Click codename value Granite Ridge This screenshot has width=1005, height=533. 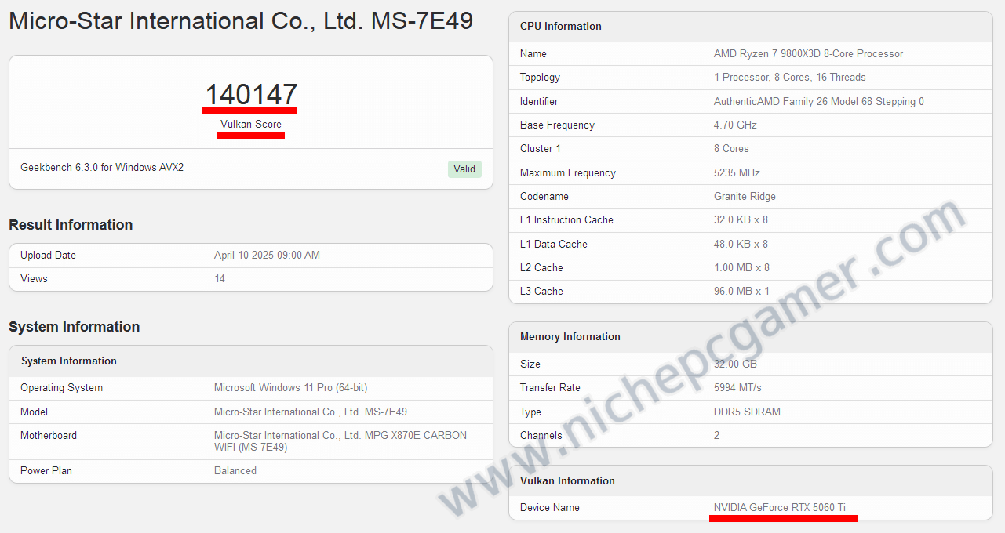point(745,196)
